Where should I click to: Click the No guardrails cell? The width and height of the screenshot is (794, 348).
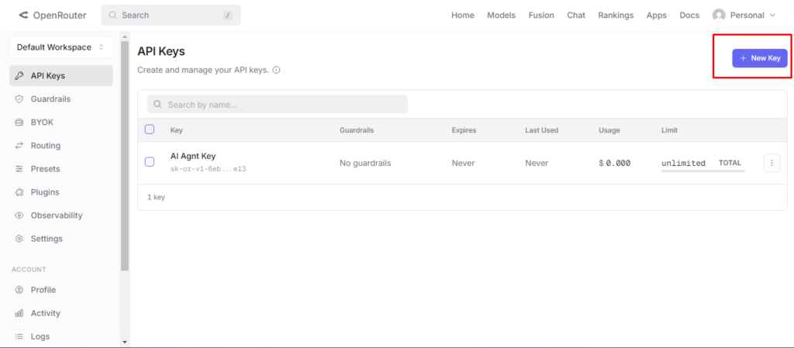click(x=365, y=163)
